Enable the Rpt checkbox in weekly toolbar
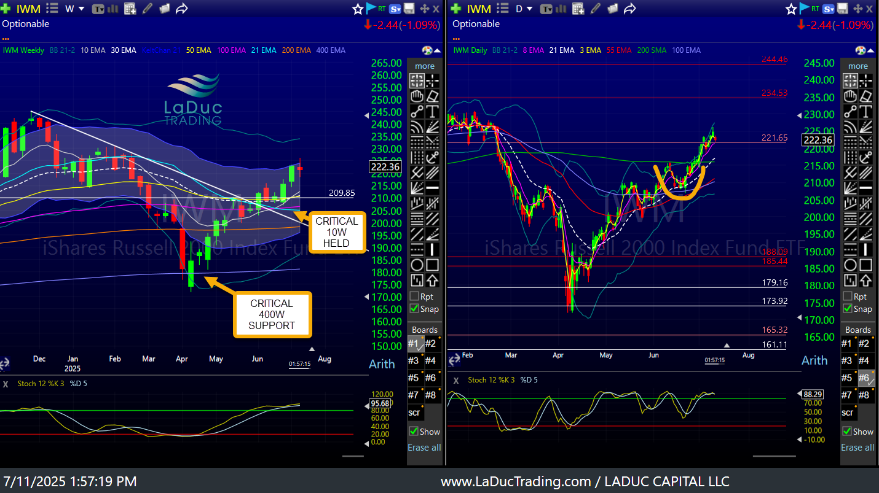 [414, 297]
